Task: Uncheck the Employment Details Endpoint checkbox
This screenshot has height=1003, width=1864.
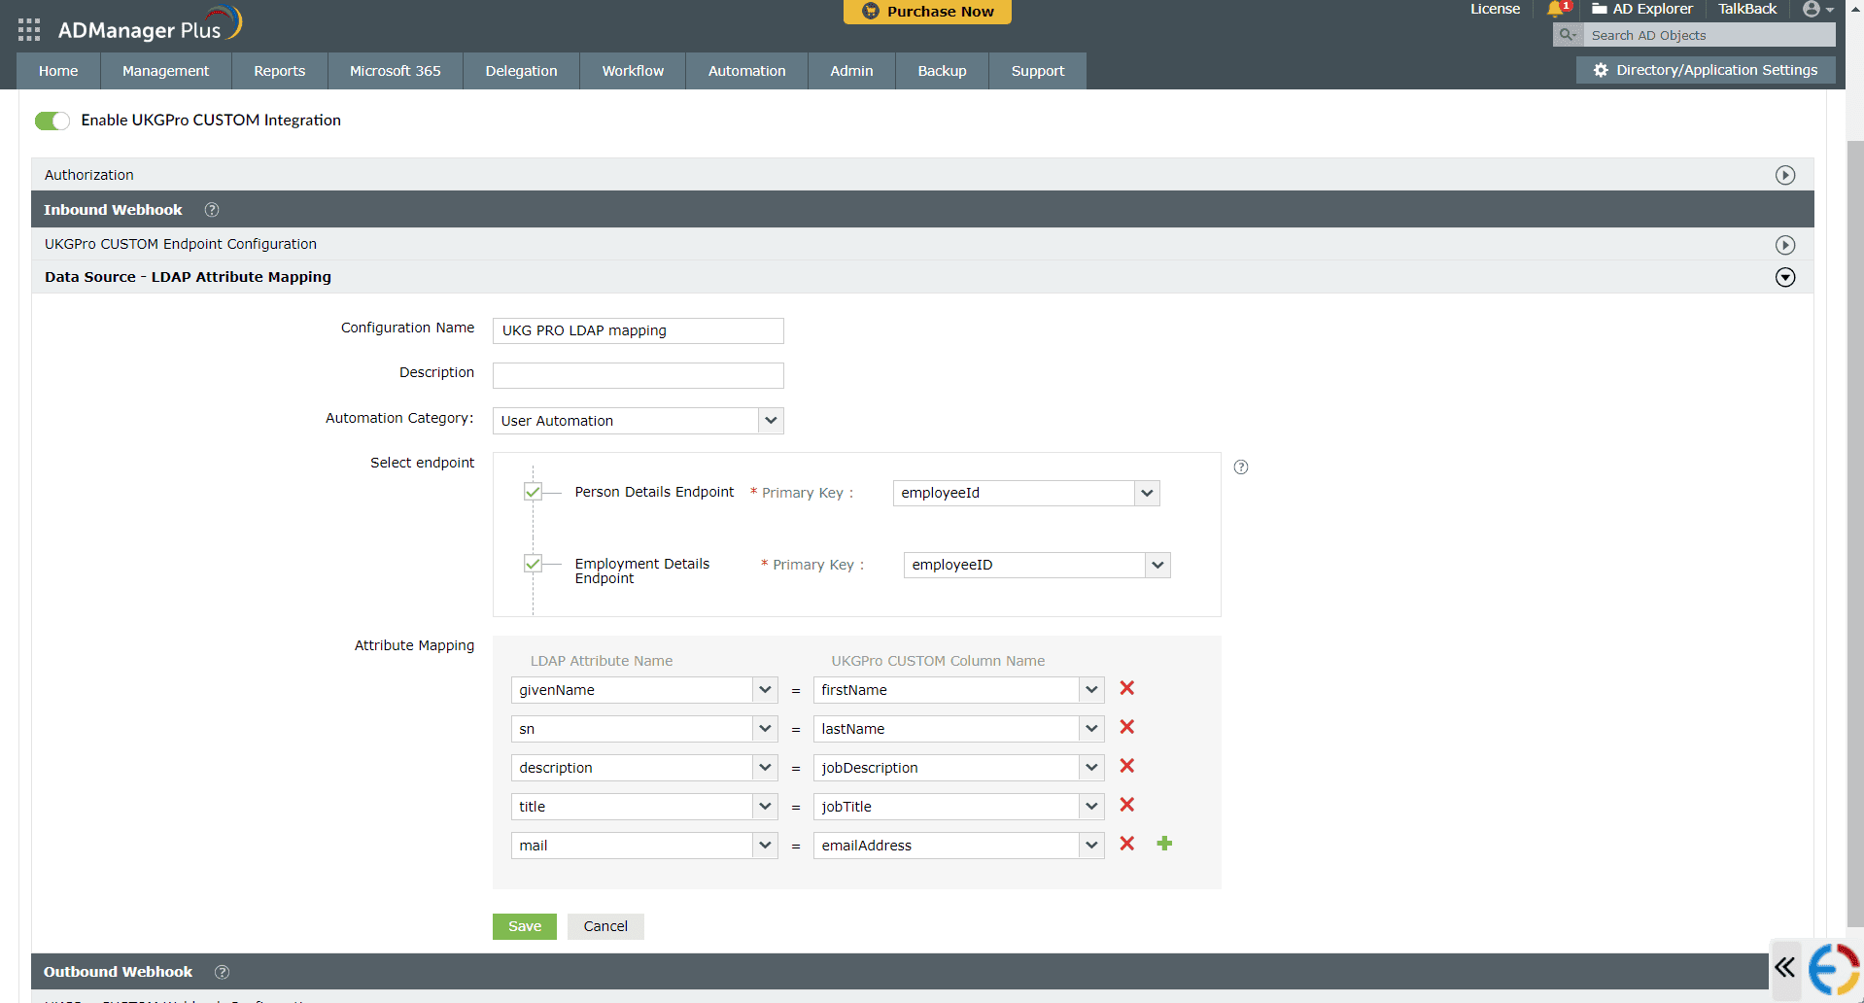Action: tap(532, 563)
